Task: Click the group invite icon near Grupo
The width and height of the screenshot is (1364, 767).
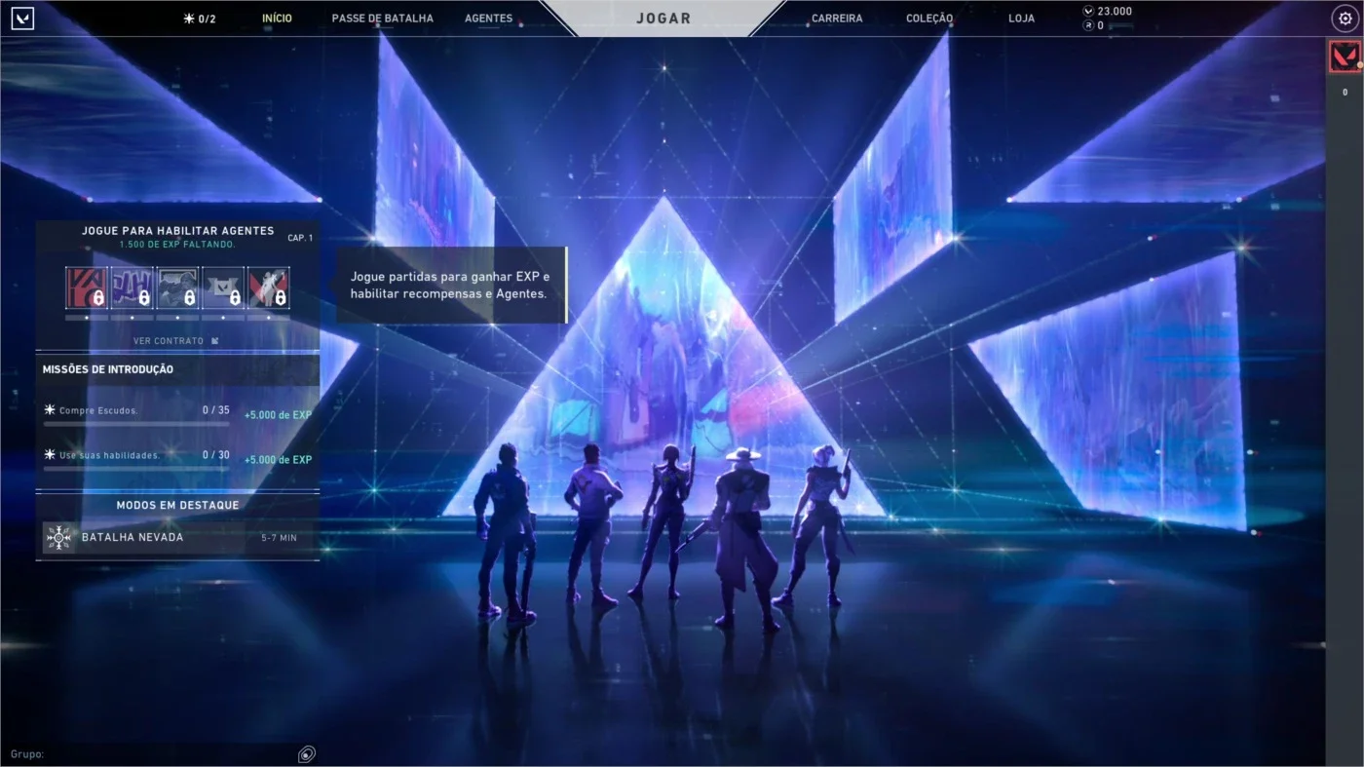Action: coord(307,753)
